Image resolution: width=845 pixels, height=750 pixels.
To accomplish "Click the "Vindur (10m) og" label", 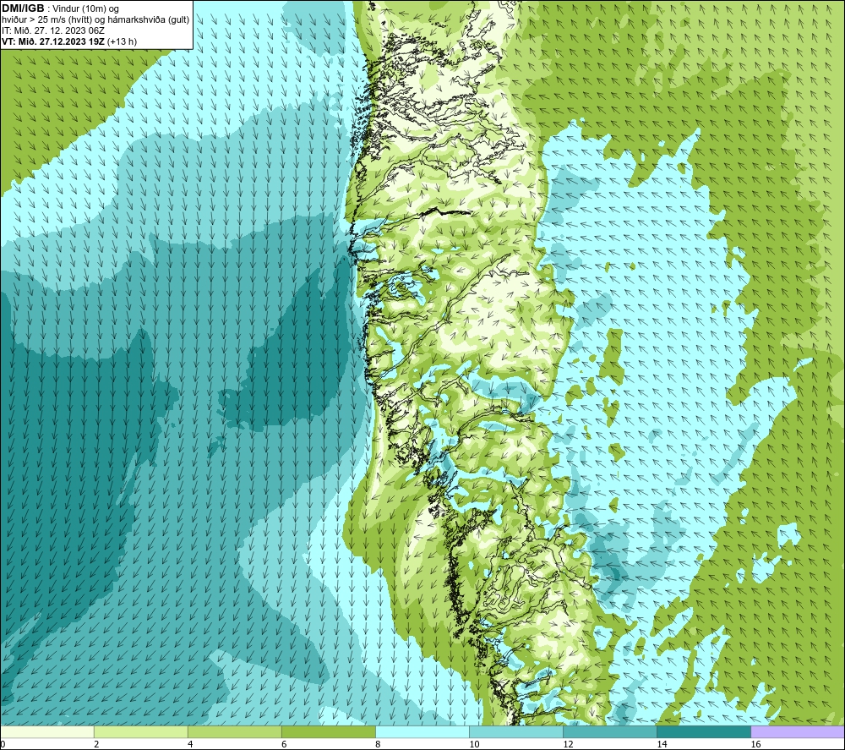I will [x=86, y=9].
